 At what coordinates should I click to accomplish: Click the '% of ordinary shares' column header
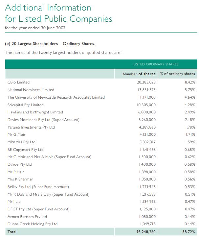[x=177, y=74]
